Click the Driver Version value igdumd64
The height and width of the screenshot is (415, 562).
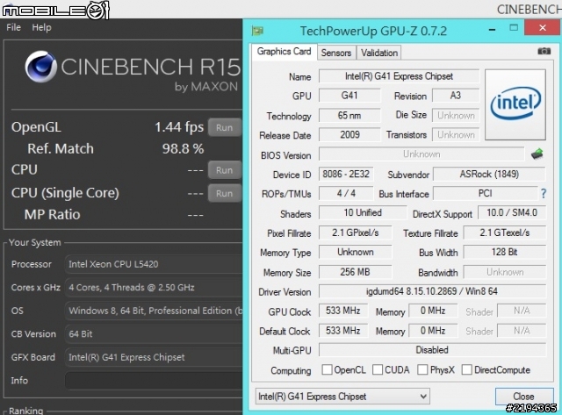(x=432, y=291)
